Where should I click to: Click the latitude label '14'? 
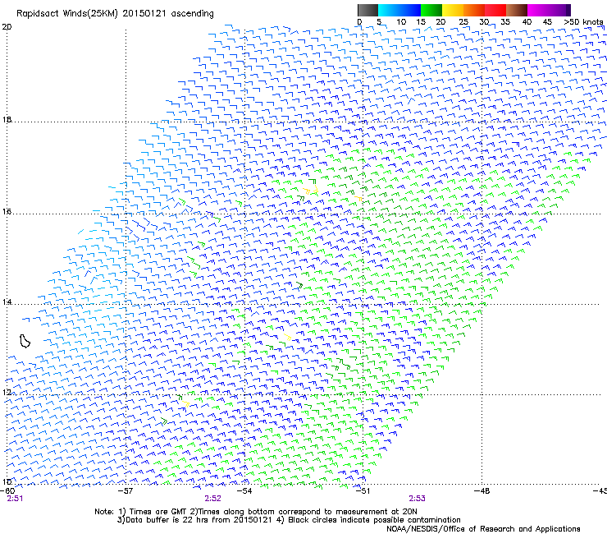coord(7,302)
